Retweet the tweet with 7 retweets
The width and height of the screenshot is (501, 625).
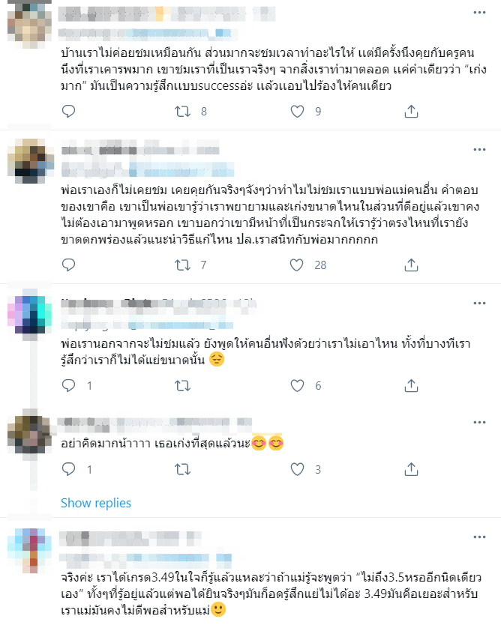pos(183,265)
